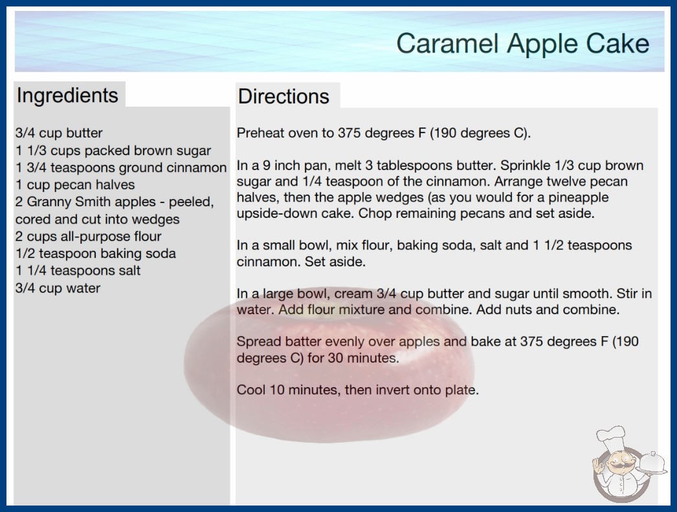Select the baking soda ingredient line
The image size is (677, 512).
(96, 253)
